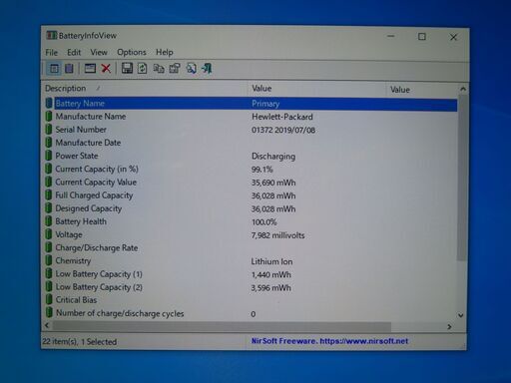The height and width of the screenshot is (383, 511).
Task: Select the Chemistry row label
Action: pyautogui.click(x=73, y=260)
